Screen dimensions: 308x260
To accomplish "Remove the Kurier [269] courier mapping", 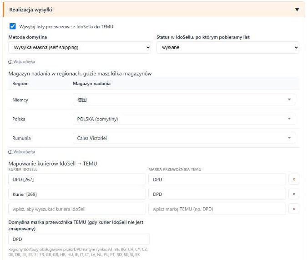I will coord(294,194).
